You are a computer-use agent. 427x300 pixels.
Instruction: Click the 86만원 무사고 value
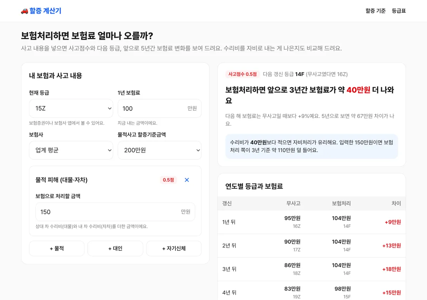point(292,265)
